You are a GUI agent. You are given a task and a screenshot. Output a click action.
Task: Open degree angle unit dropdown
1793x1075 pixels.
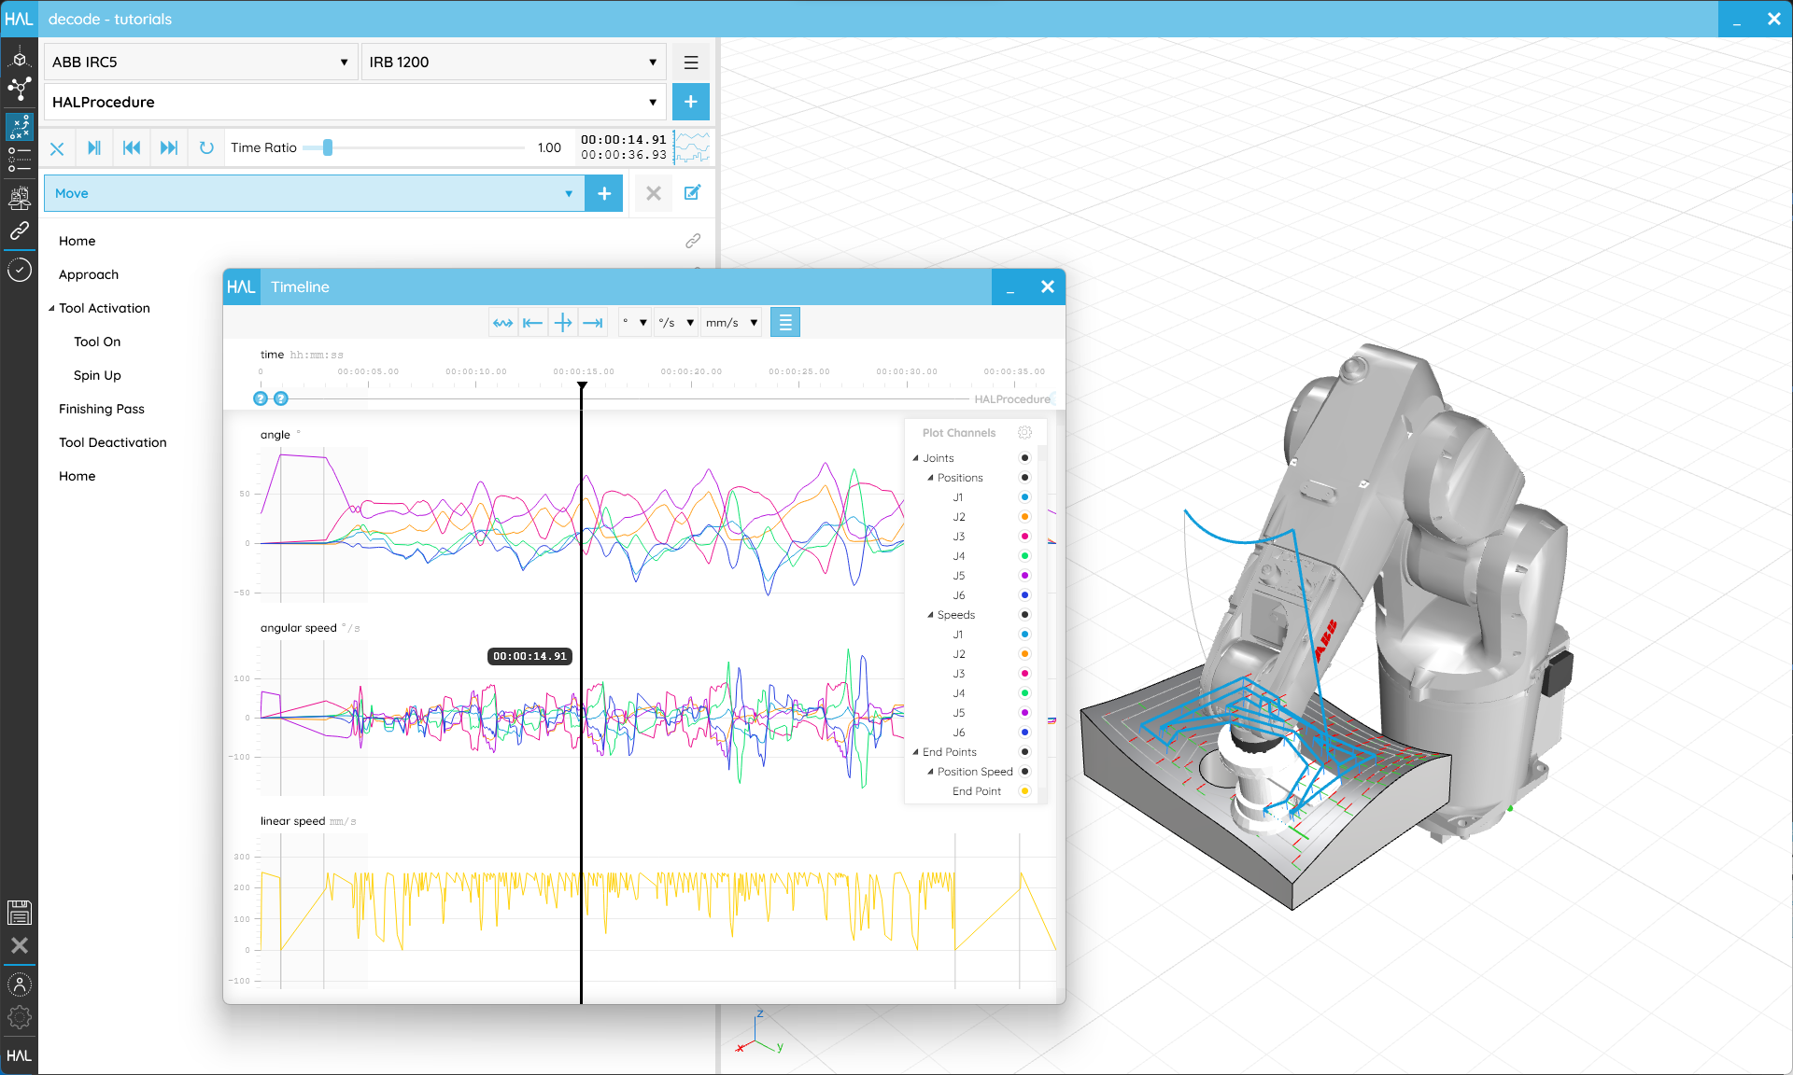[635, 323]
